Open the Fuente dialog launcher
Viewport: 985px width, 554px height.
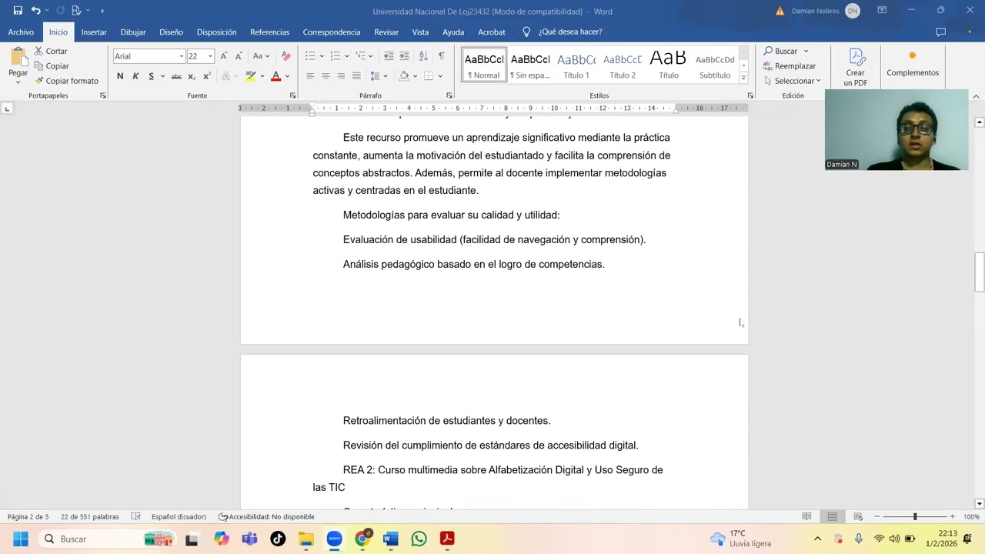pos(292,95)
